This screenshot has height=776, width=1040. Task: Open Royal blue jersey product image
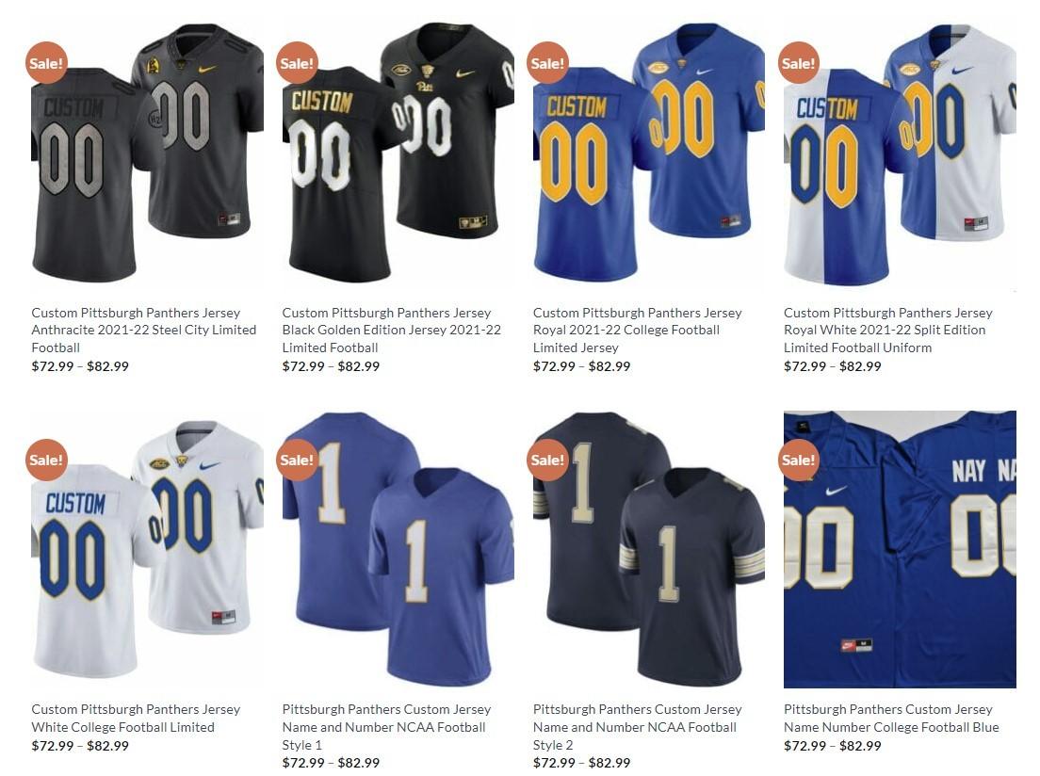pos(649,153)
